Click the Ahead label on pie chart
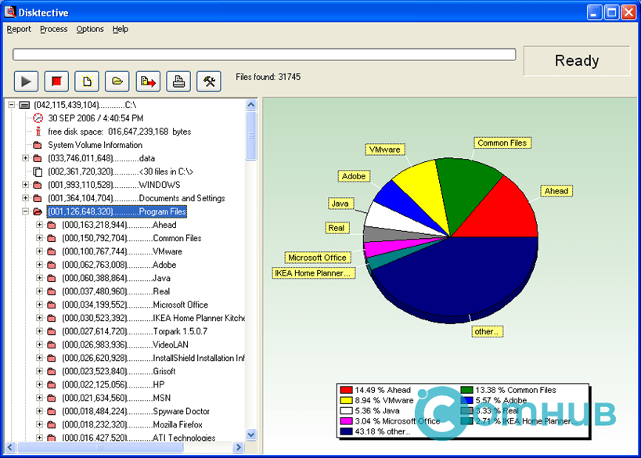Image resolution: width=641 pixels, height=458 pixels. (556, 191)
